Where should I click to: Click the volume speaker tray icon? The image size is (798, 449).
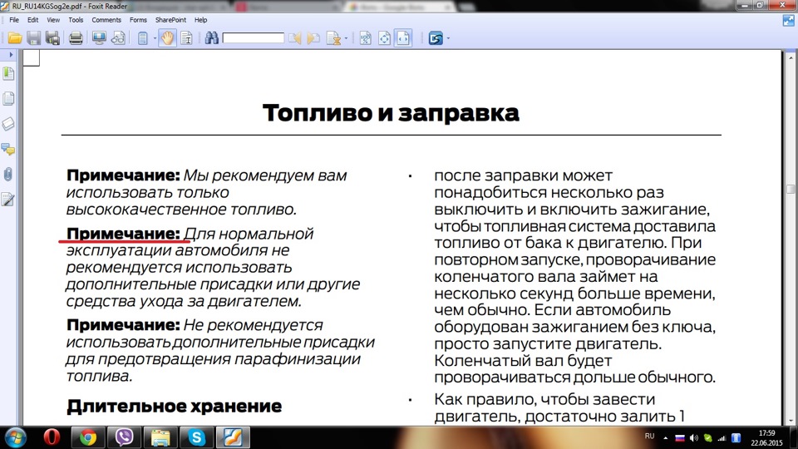(693, 438)
